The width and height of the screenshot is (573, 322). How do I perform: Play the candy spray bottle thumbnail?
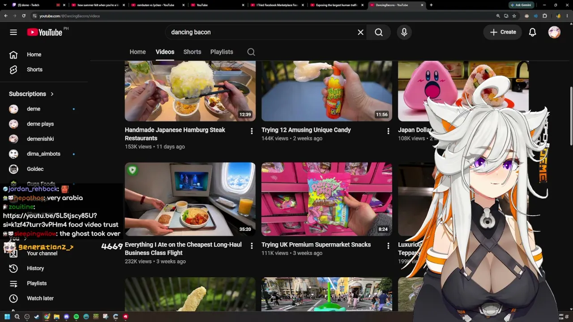click(x=327, y=91)
